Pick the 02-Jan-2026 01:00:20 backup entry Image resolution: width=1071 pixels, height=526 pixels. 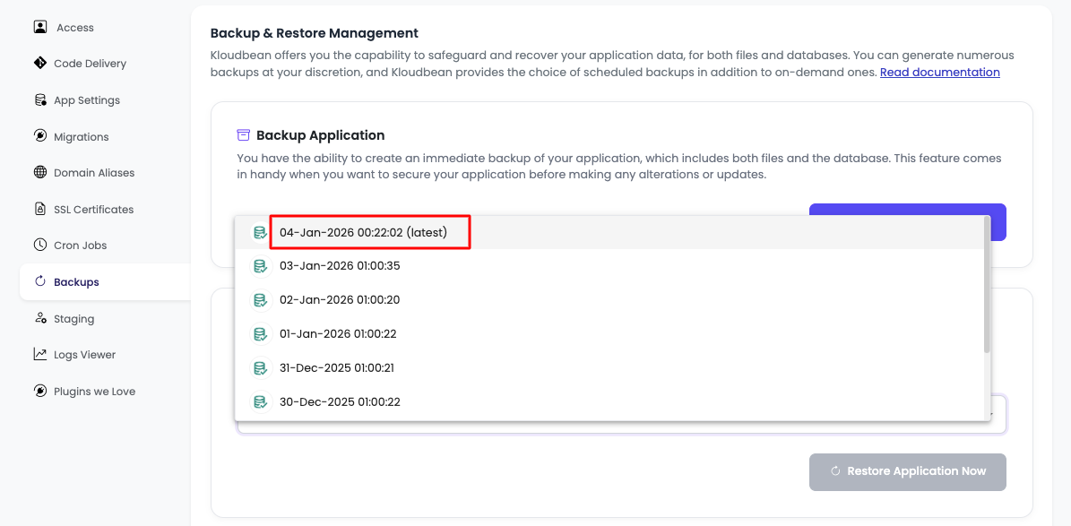click(x=340, y=300)
